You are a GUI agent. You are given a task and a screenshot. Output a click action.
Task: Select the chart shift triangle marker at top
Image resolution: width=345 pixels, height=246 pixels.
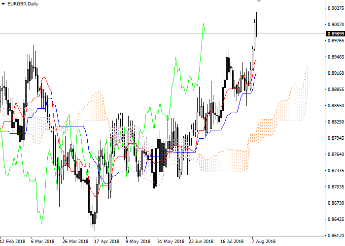[x=259, y=1]
